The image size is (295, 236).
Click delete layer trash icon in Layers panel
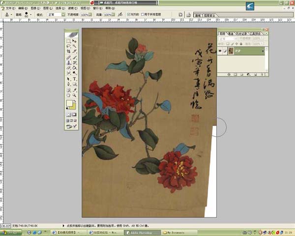(262, 75)
